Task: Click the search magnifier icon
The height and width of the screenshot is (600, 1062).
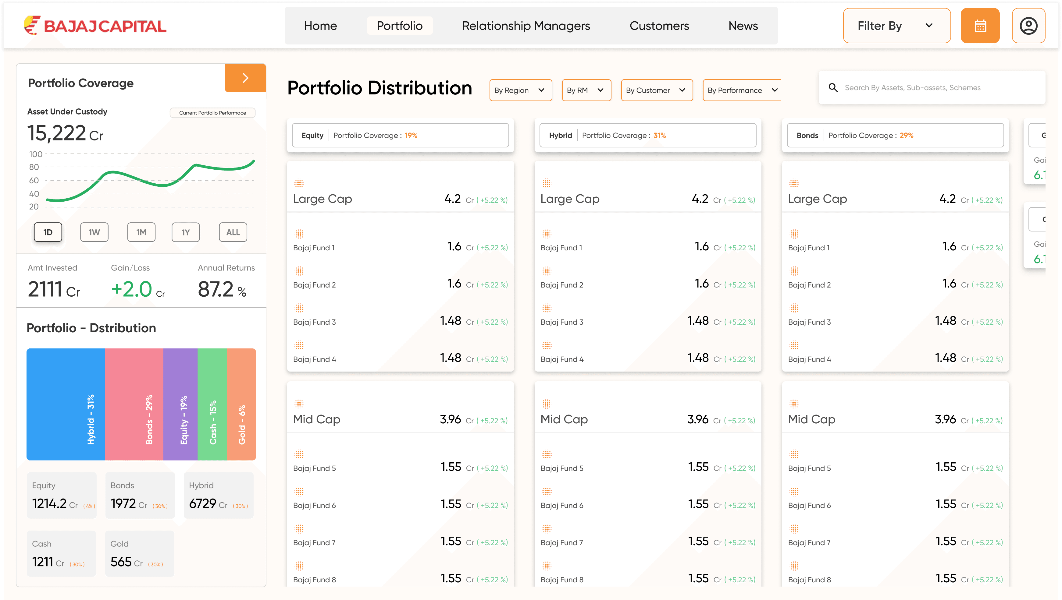Action: (x=833, y=88)
